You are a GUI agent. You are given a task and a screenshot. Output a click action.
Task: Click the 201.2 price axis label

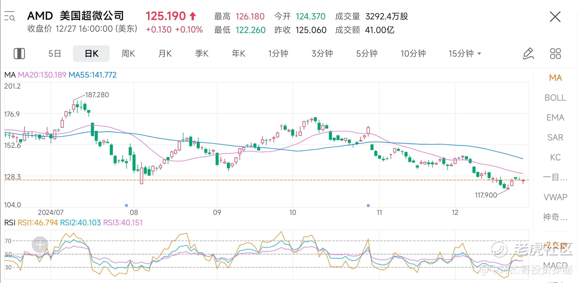click(x=12, y=86)
